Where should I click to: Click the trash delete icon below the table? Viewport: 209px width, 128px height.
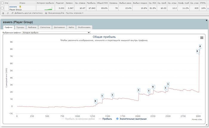tap(3, 13)
